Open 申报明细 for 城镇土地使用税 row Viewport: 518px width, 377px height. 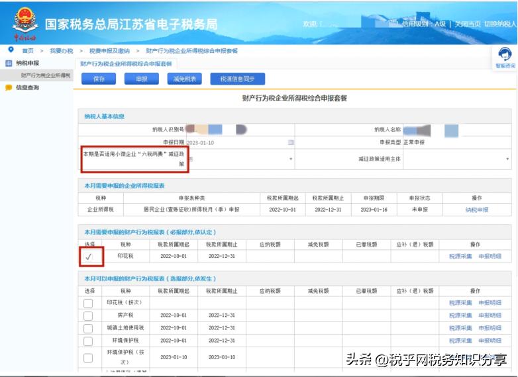click(490, 328)
